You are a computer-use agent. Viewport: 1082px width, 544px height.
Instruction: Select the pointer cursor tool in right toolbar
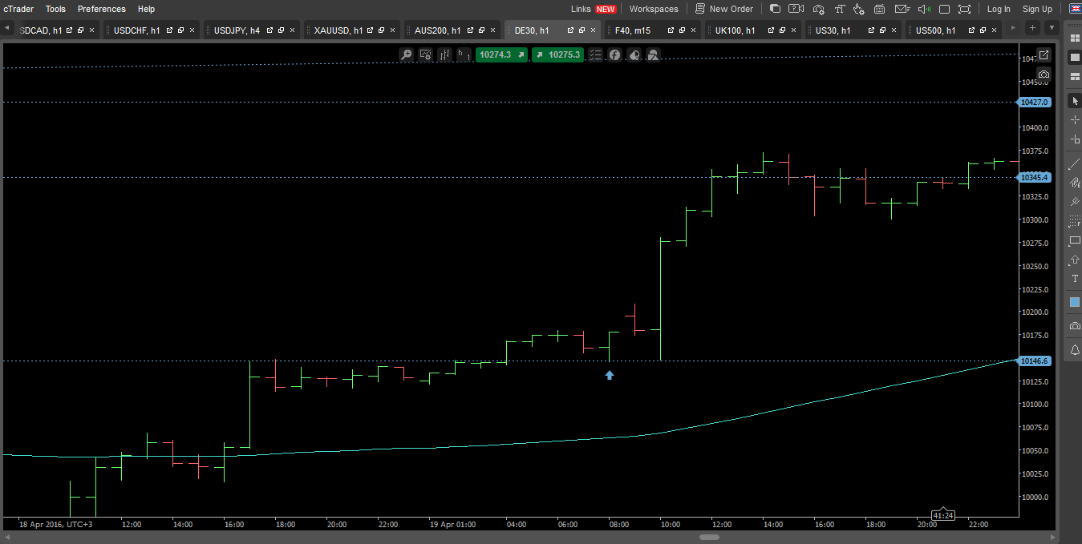point(1075,101)
